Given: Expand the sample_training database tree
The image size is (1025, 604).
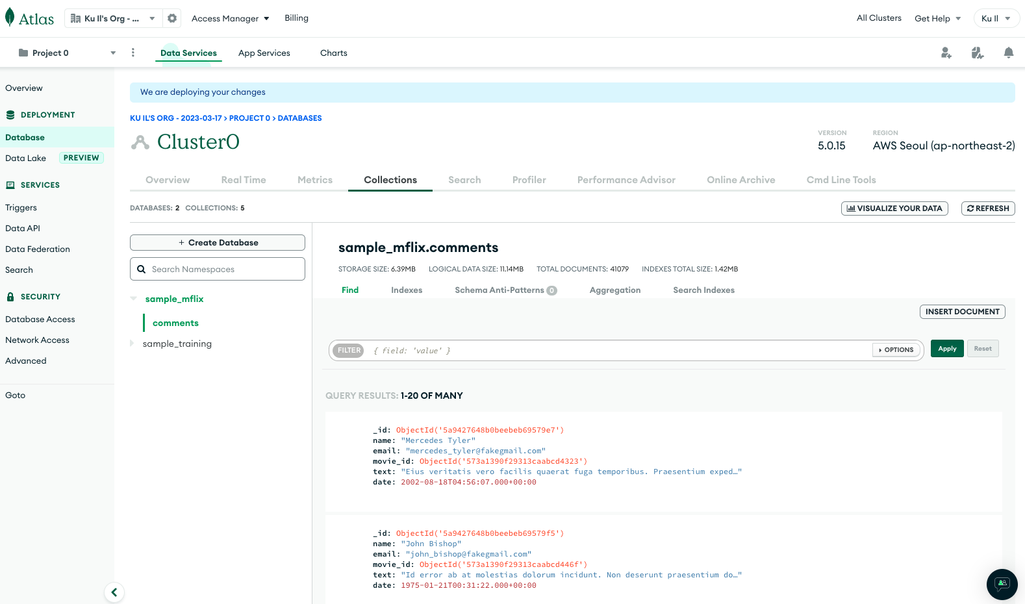Looking at the screenshot, I should coord(132,344).
